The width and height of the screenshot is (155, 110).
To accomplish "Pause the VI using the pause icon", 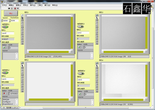I will point(18,8).
